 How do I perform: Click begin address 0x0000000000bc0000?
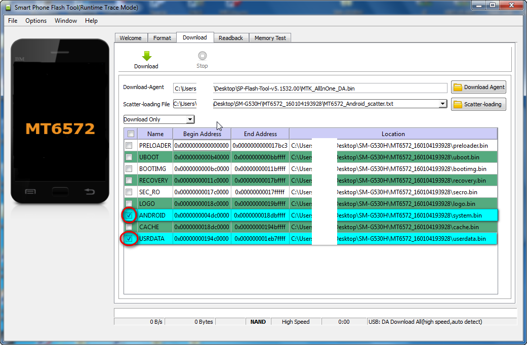tap(202, 168)
